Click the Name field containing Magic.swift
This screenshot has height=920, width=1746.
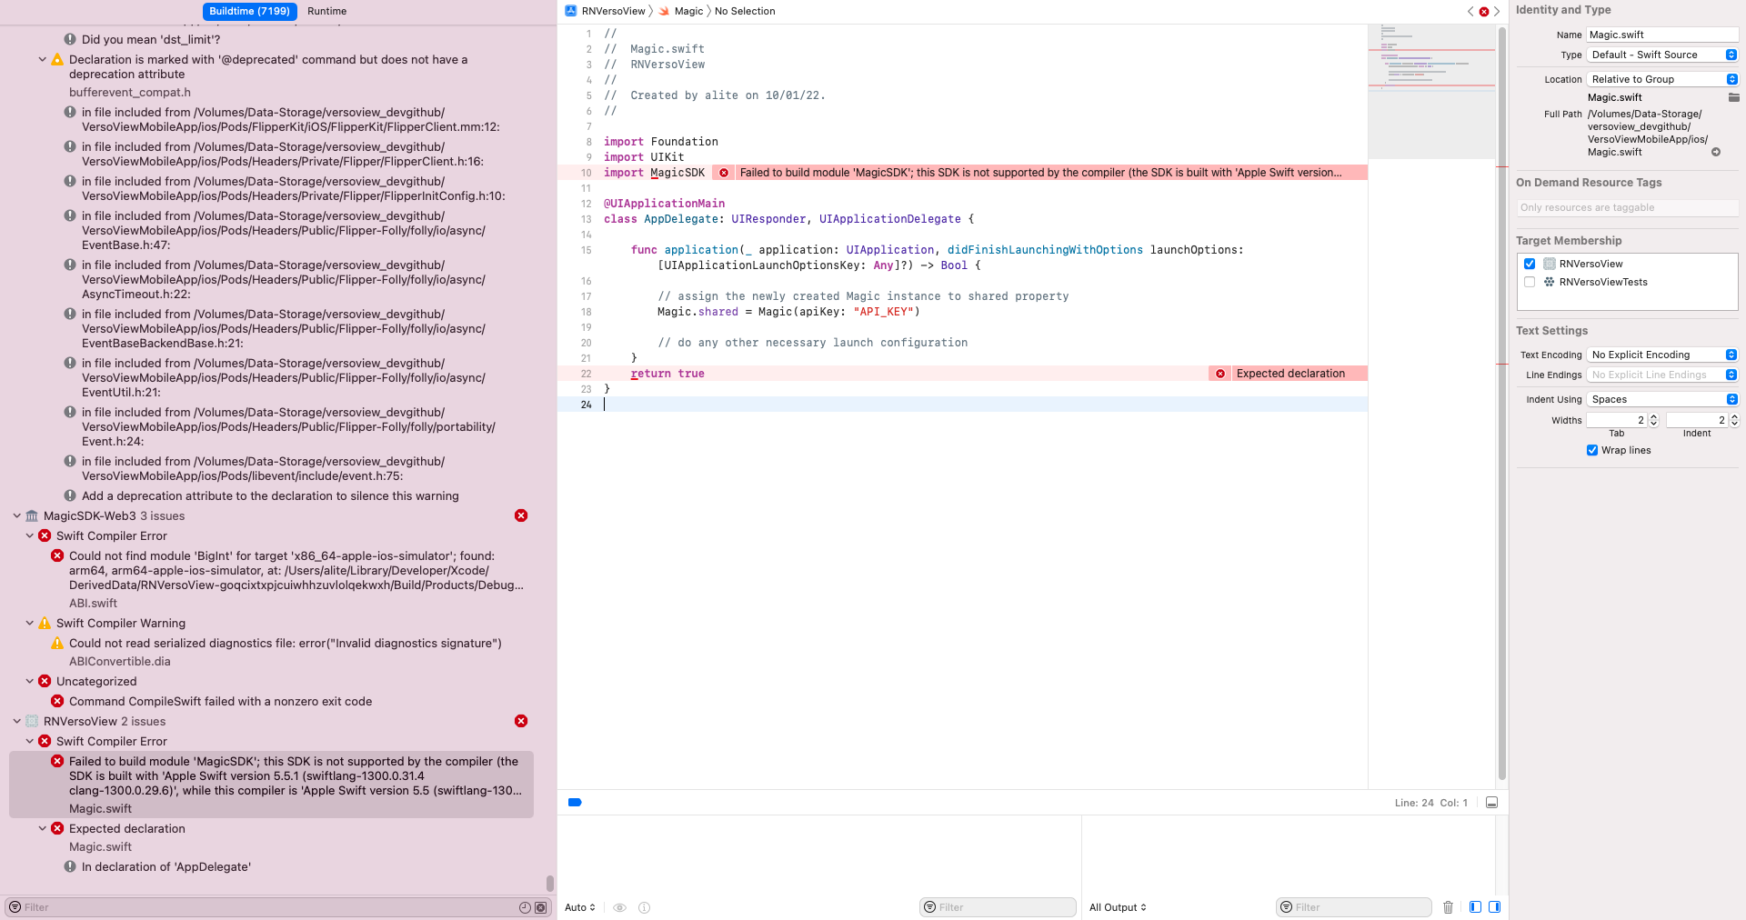coord(1661,34)
